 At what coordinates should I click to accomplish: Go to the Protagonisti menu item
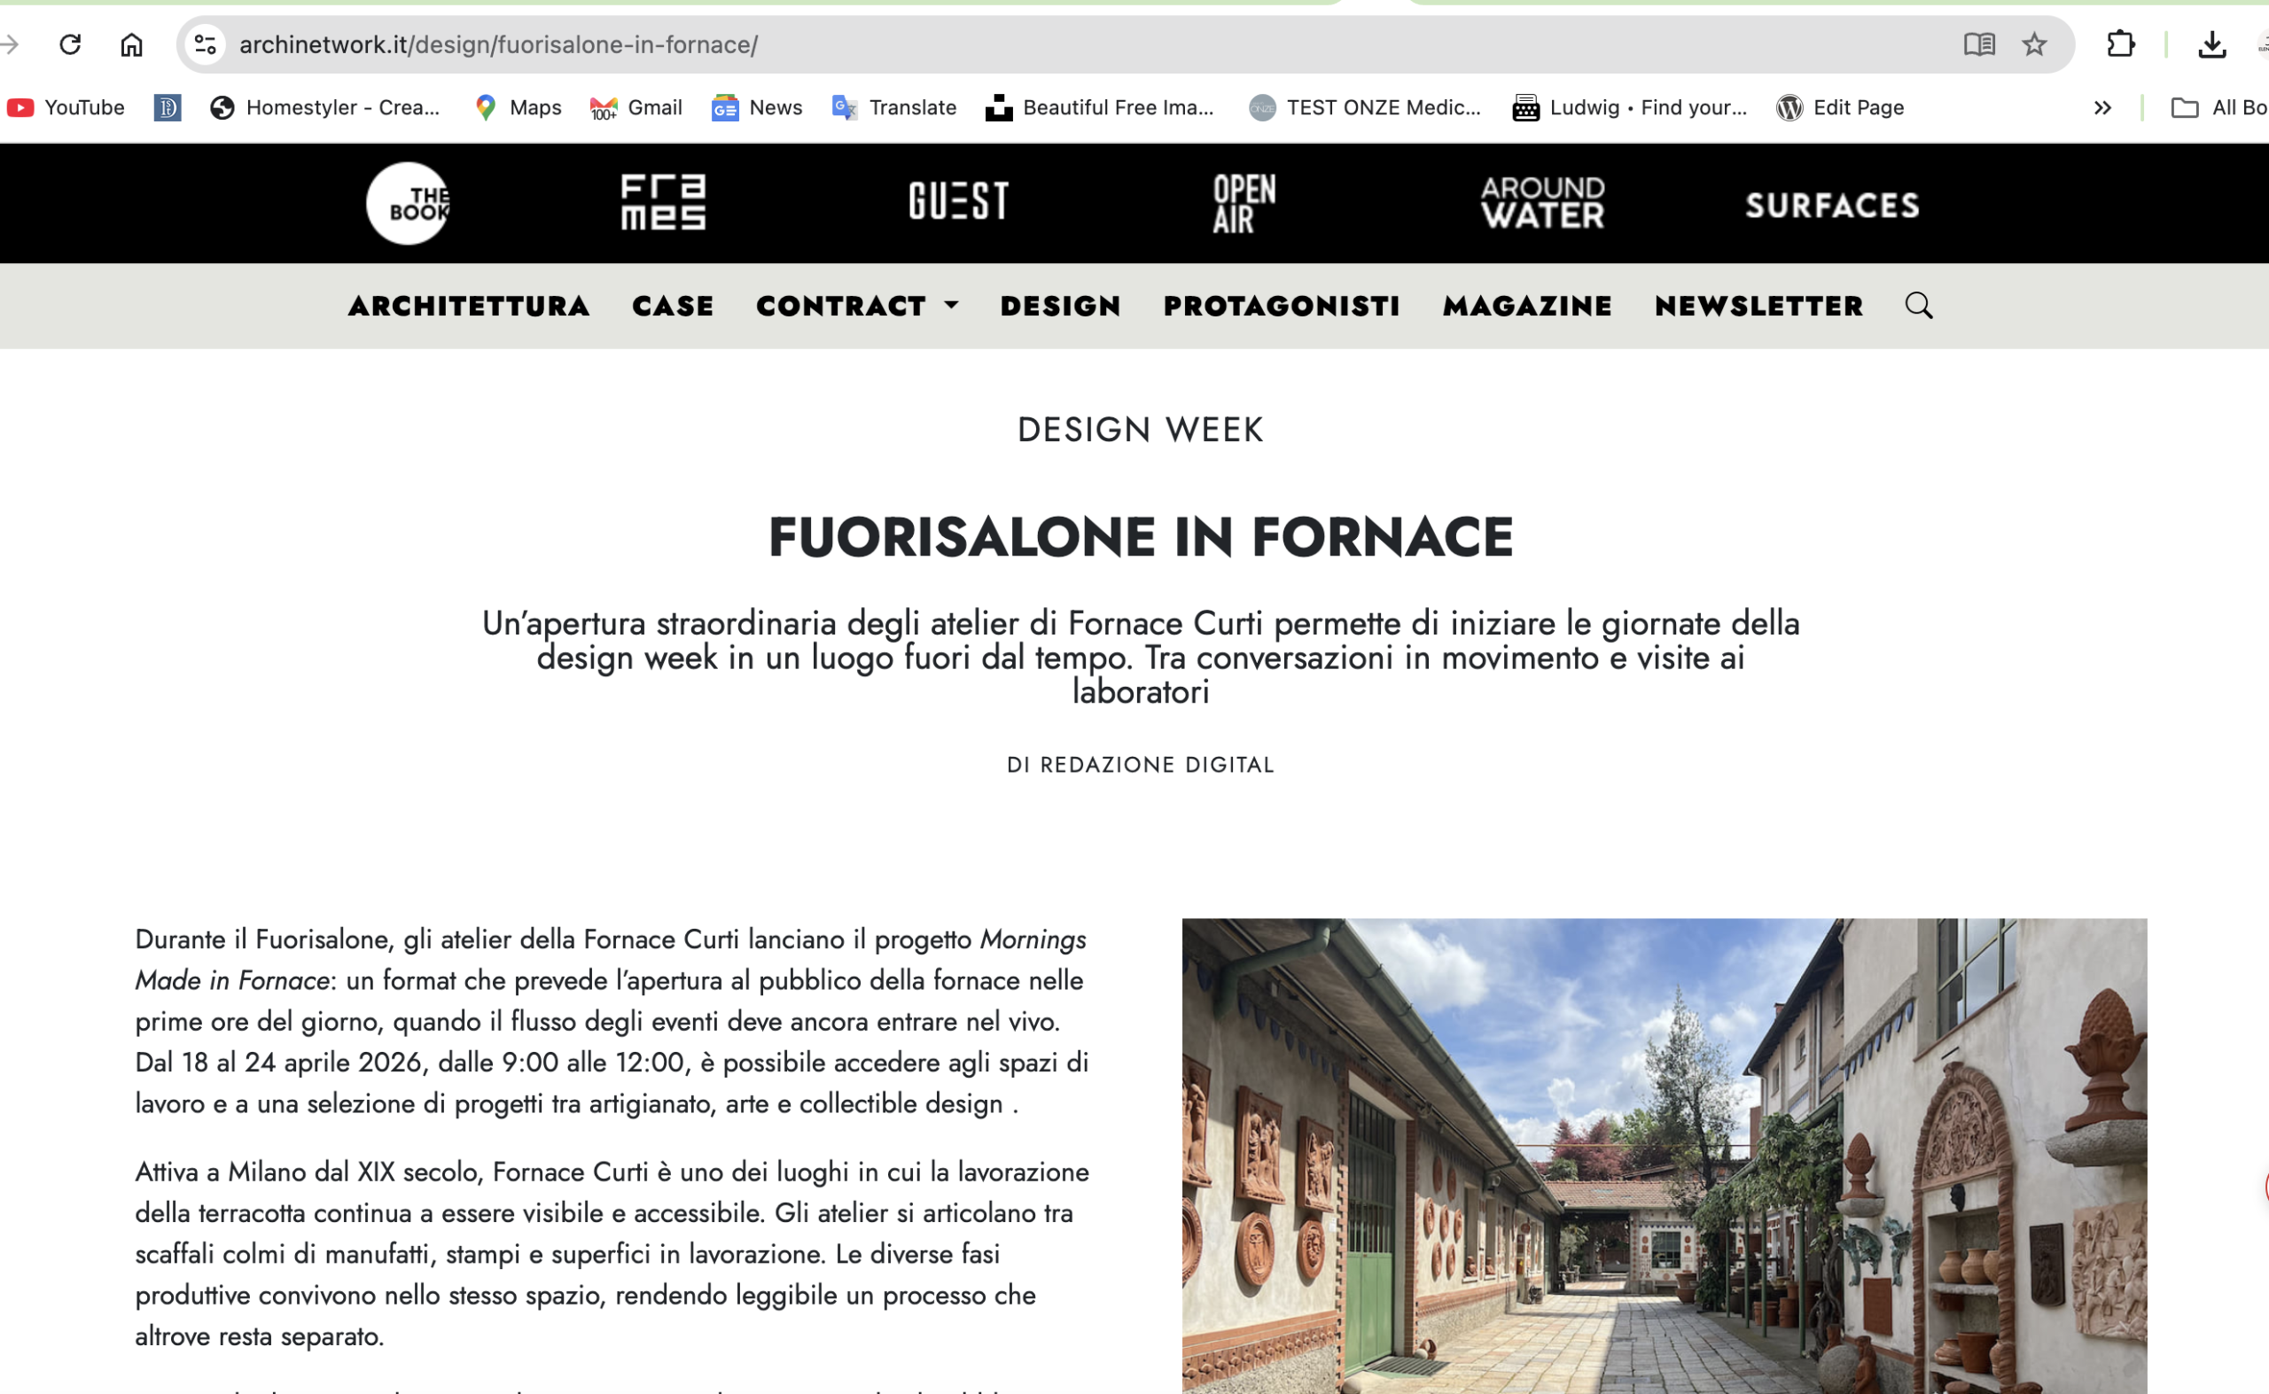[1282, 306]
